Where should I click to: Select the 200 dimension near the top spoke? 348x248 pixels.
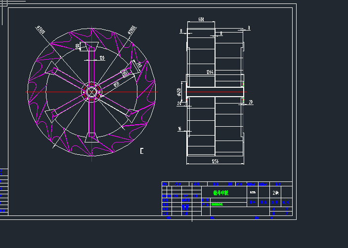pos(78,46)
